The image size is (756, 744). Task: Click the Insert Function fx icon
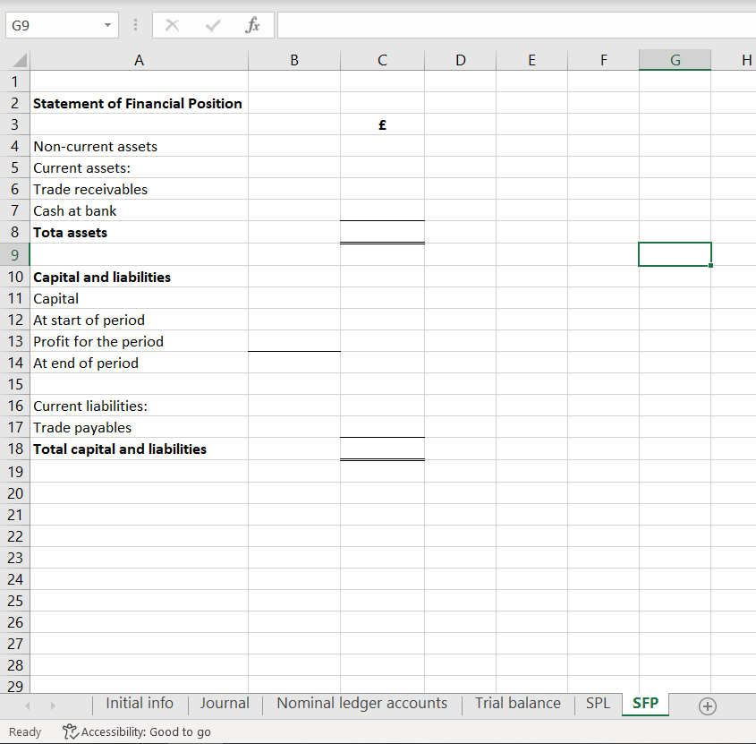point(252,25)
